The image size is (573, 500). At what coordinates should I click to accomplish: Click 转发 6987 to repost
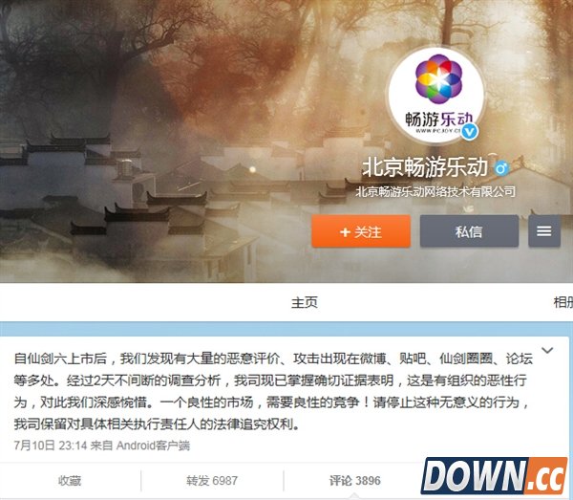[x=212, y=481]
